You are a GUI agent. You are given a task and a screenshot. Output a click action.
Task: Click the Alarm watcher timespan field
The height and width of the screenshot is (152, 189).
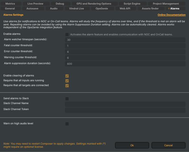125,40
